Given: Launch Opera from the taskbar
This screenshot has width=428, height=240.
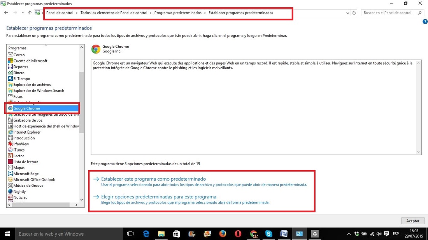Looking at the screenshot, I should point(238,234).
